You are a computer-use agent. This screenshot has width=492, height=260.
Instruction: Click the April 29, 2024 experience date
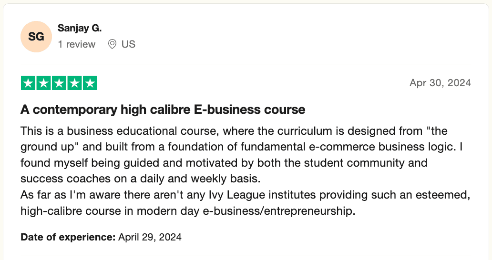point(150,237)
